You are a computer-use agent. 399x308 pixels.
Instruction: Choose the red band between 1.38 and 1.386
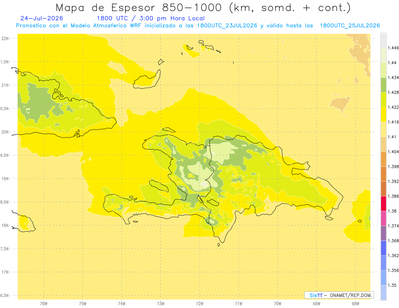click(383, 203)
